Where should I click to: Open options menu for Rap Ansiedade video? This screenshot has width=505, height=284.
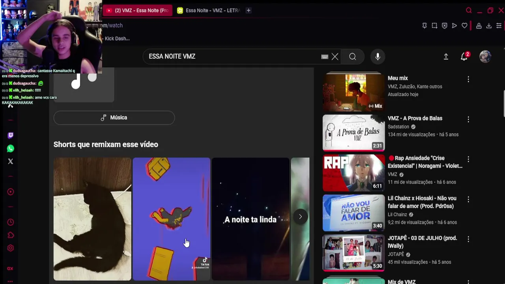click(x=468, y=159)
